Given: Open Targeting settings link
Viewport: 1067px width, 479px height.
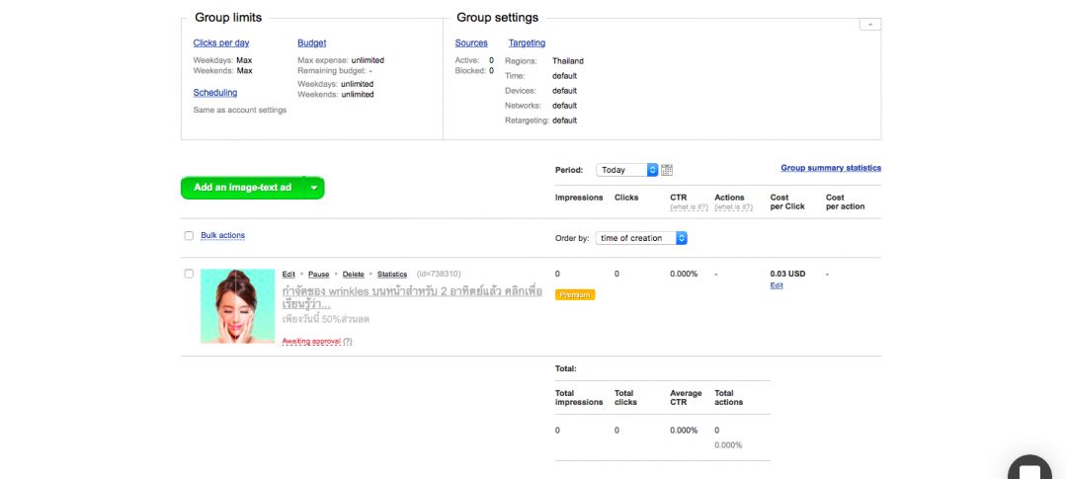Looking at the screenshot, I should tap(527, 43).
